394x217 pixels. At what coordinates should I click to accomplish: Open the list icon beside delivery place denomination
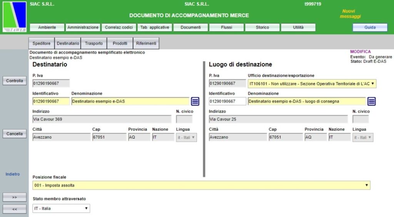point(371,101)
